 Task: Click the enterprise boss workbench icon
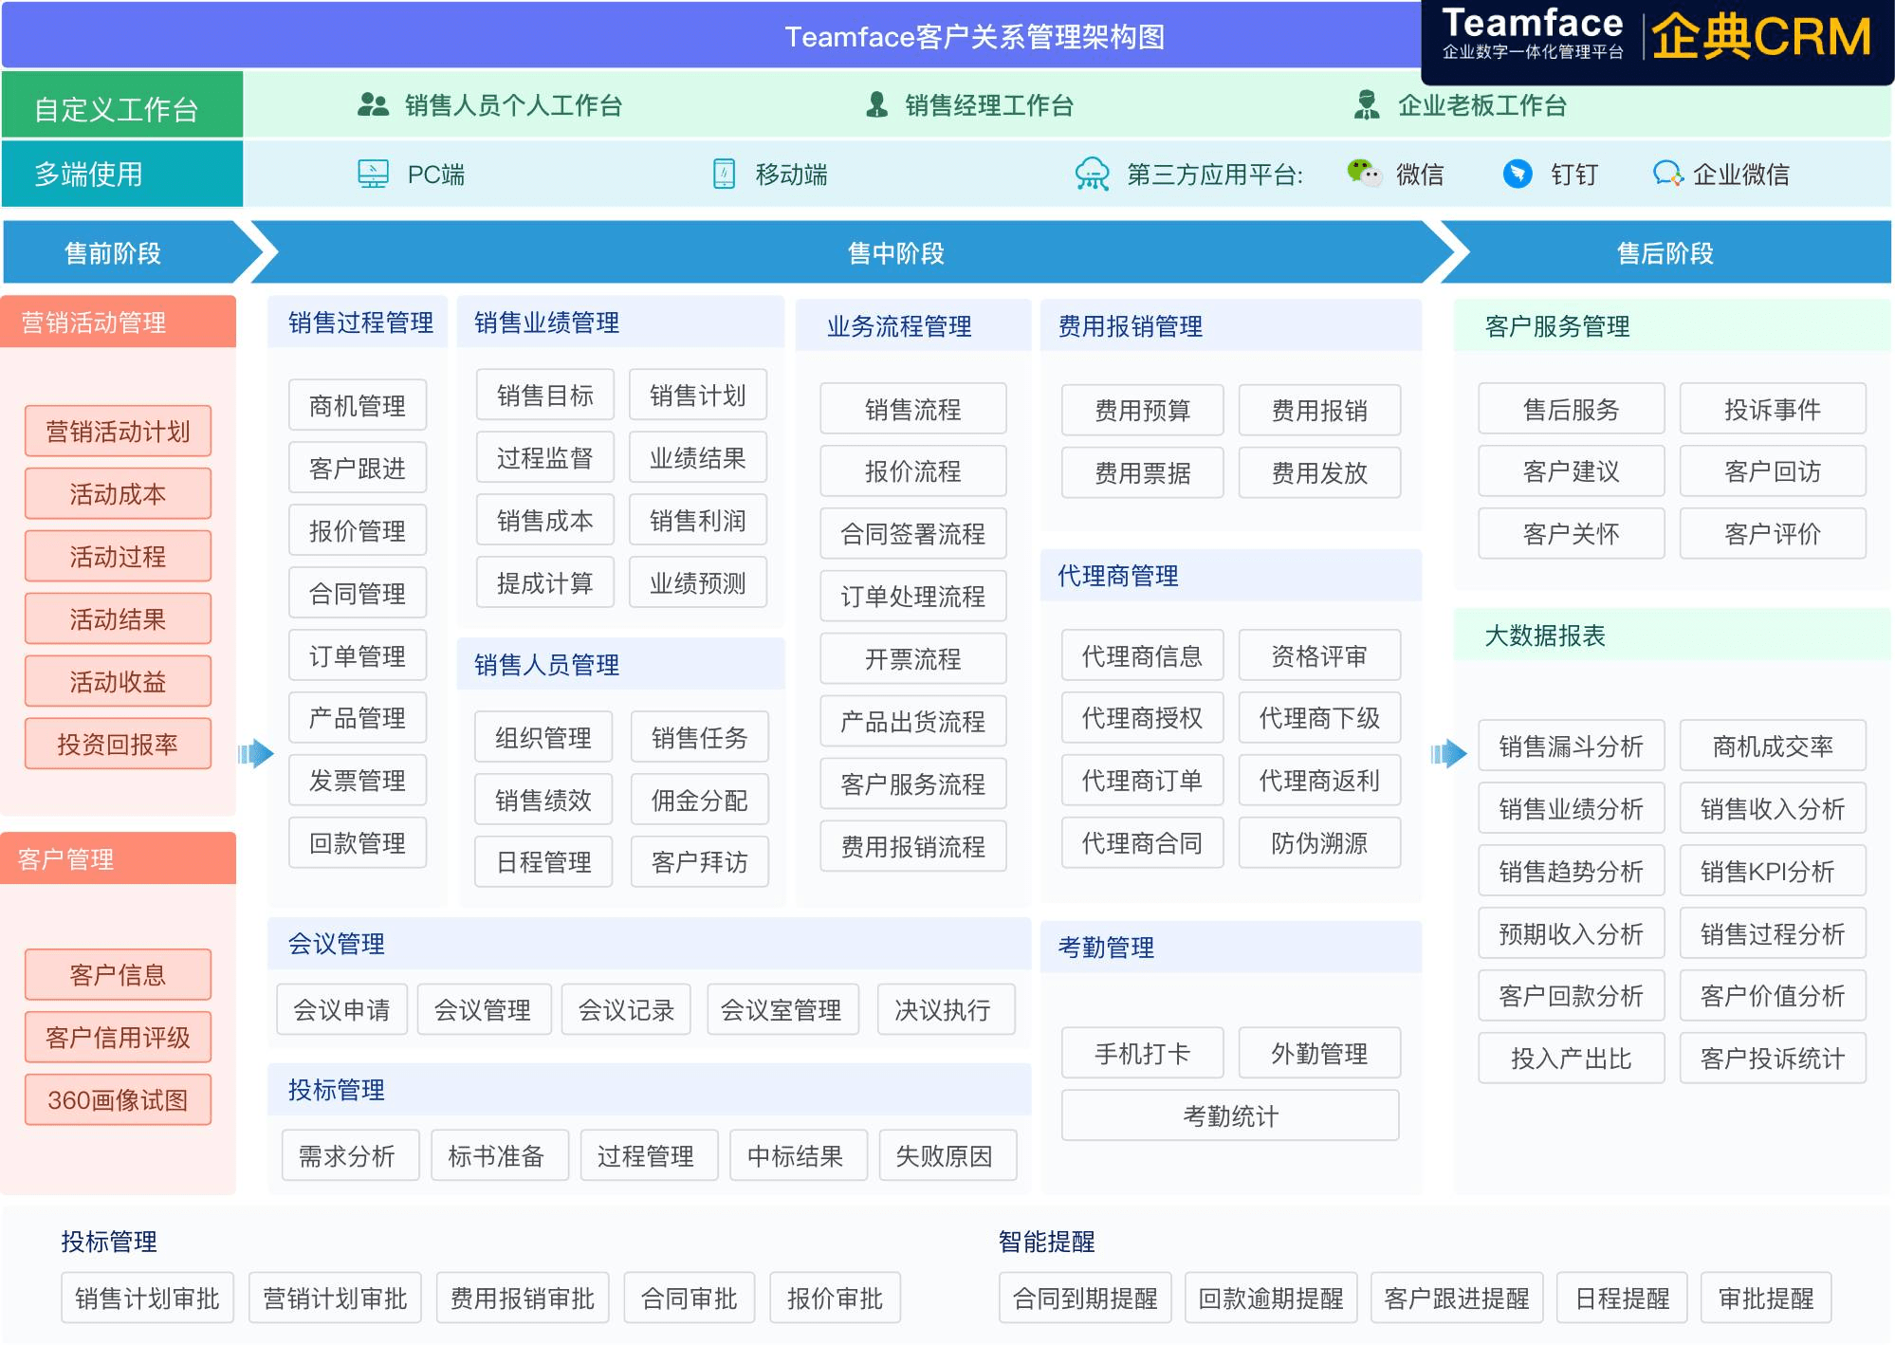coord(1367,104)
